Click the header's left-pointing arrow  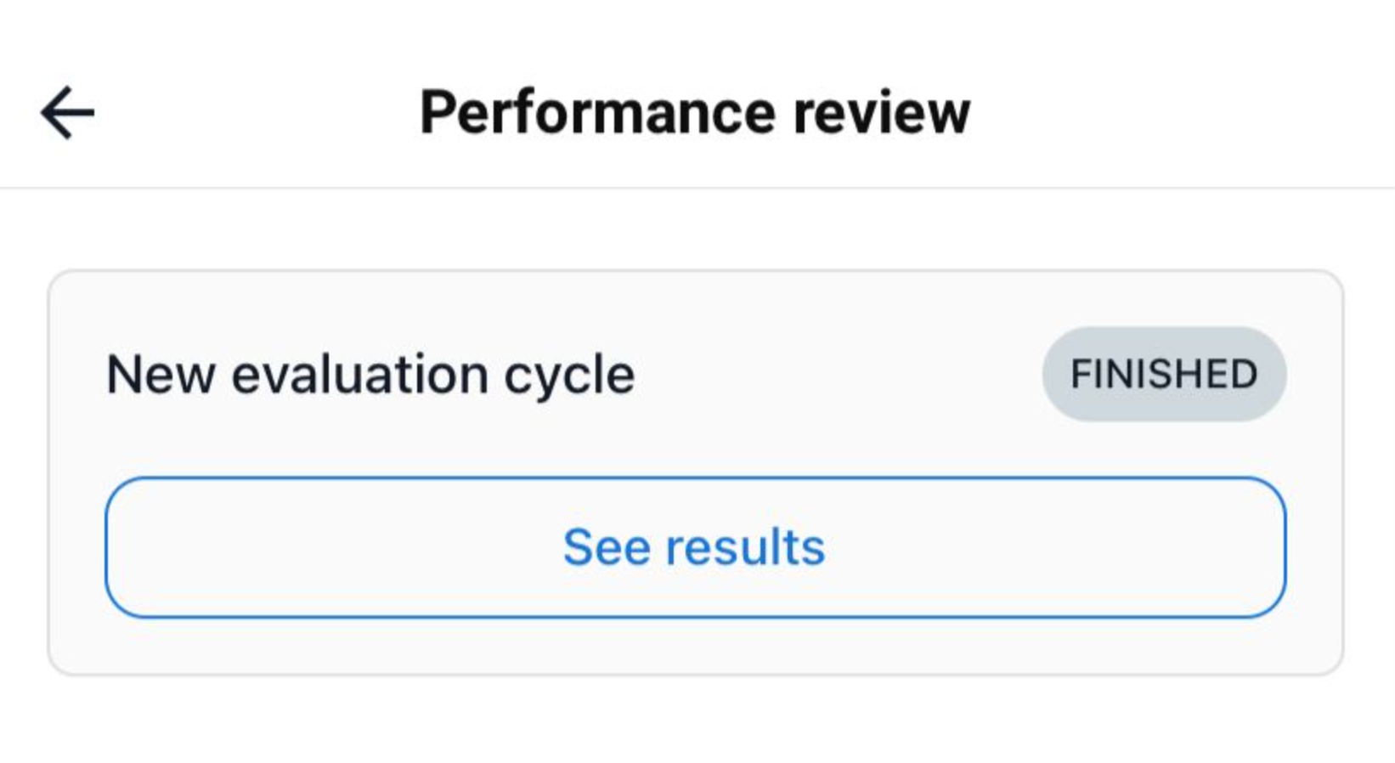[x=68, y=112]
